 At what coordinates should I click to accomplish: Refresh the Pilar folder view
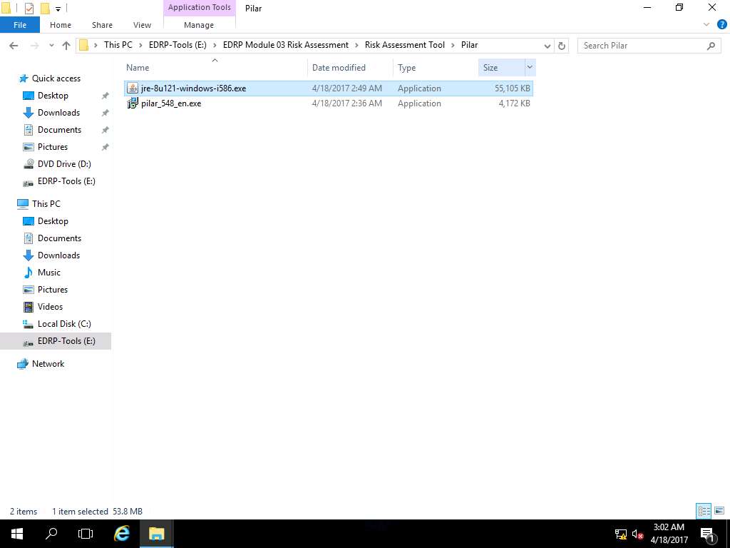click(562, 46)
